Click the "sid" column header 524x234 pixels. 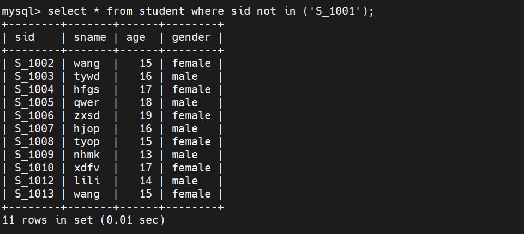[x=25, y=38]
